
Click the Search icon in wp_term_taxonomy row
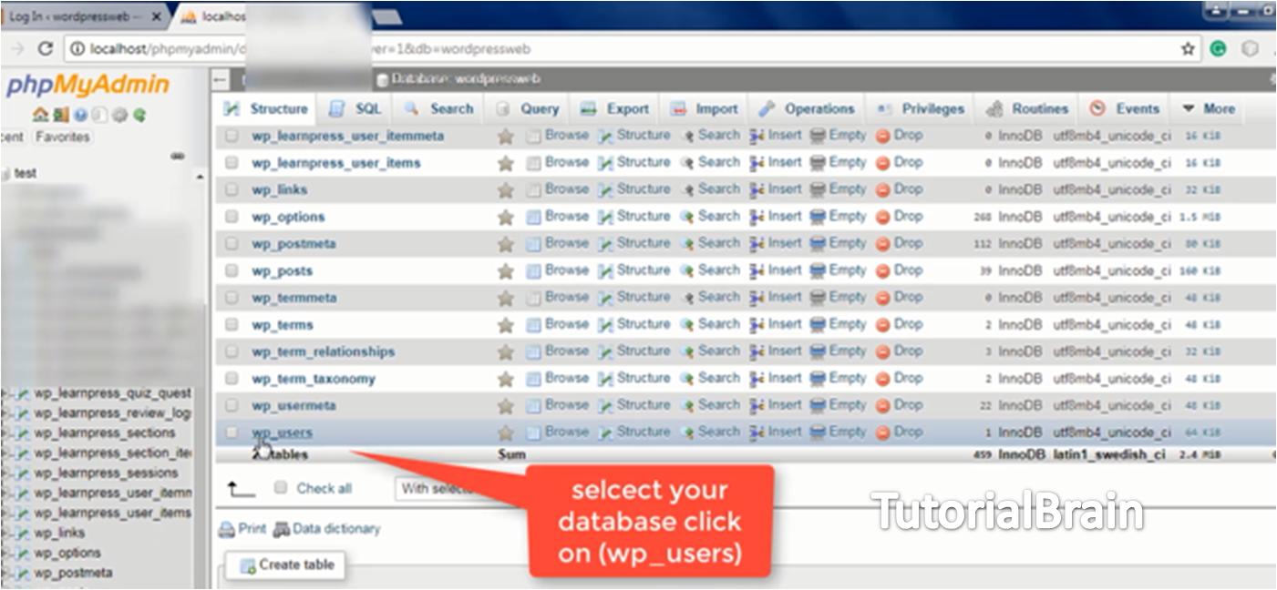click(687, 379)
